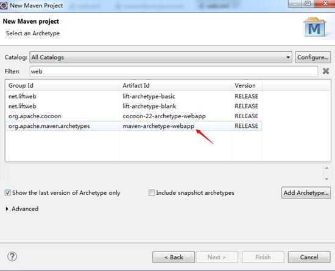
Task: Click org.apache.maven.archetypes group cell
Action: pos(49,126)
